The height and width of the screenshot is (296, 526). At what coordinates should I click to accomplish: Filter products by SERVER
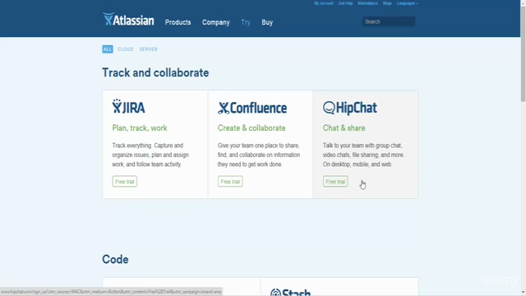148,49
